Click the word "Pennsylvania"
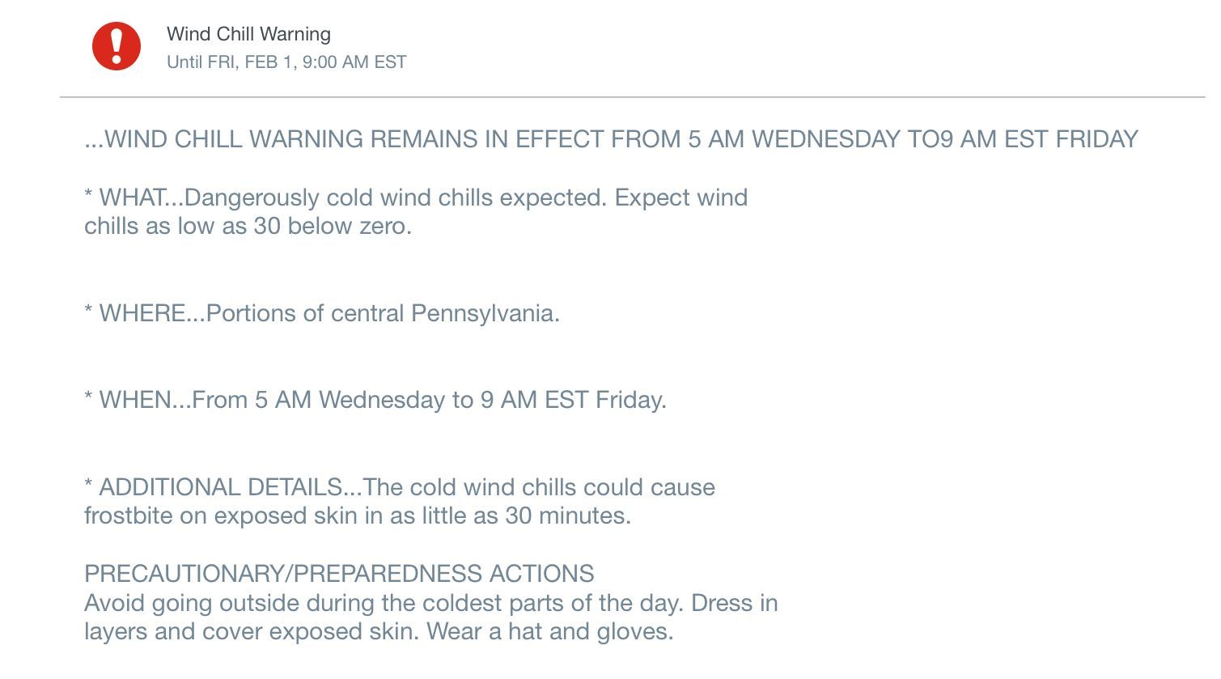This screenshot has height=679, width=1221. pyautogui.click(x=485, y=313)
